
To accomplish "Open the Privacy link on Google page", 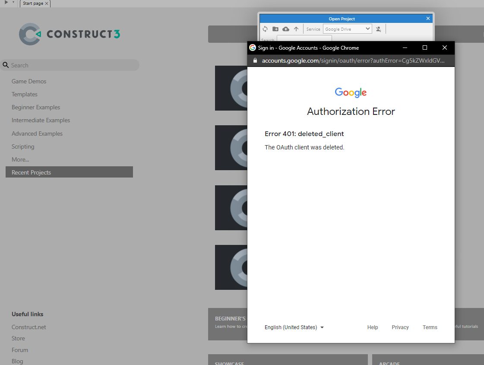I will coord(400,327).
